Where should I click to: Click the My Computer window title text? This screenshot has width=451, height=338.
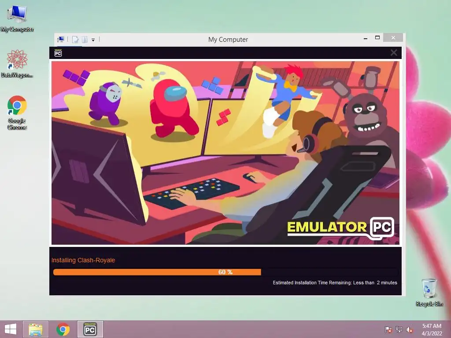(228, 39)
